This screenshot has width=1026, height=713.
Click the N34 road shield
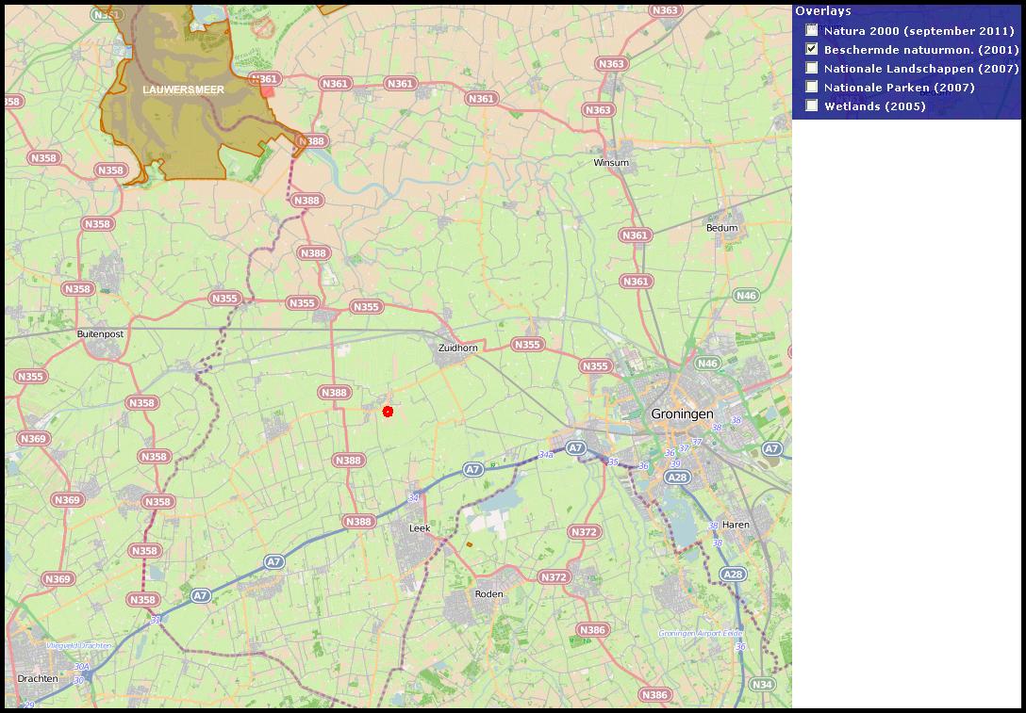[x=761, y=684]
